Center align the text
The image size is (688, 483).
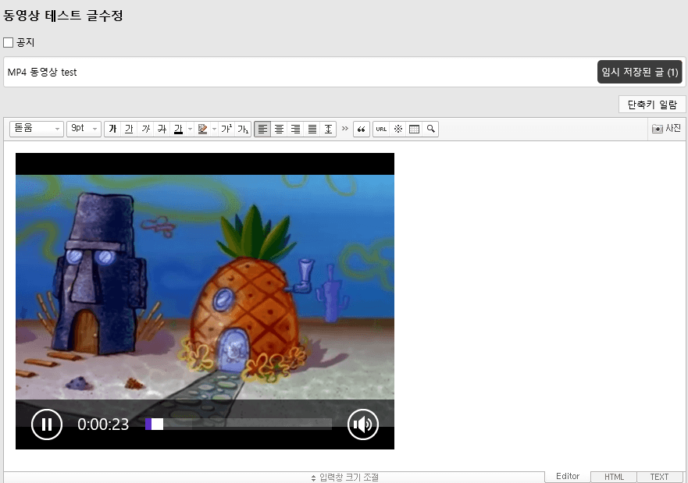pyautogui.click(x=279, y=129)
